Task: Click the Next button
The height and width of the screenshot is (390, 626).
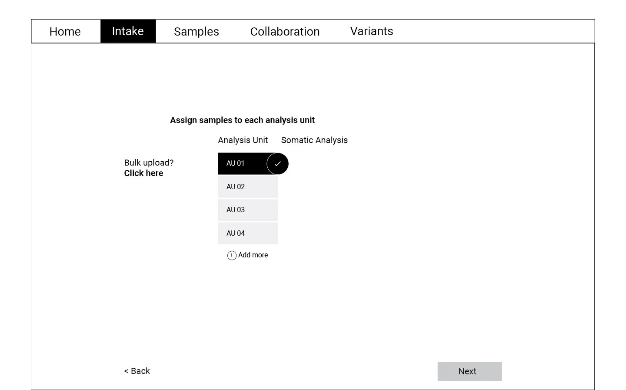Action: coord(469,371)
